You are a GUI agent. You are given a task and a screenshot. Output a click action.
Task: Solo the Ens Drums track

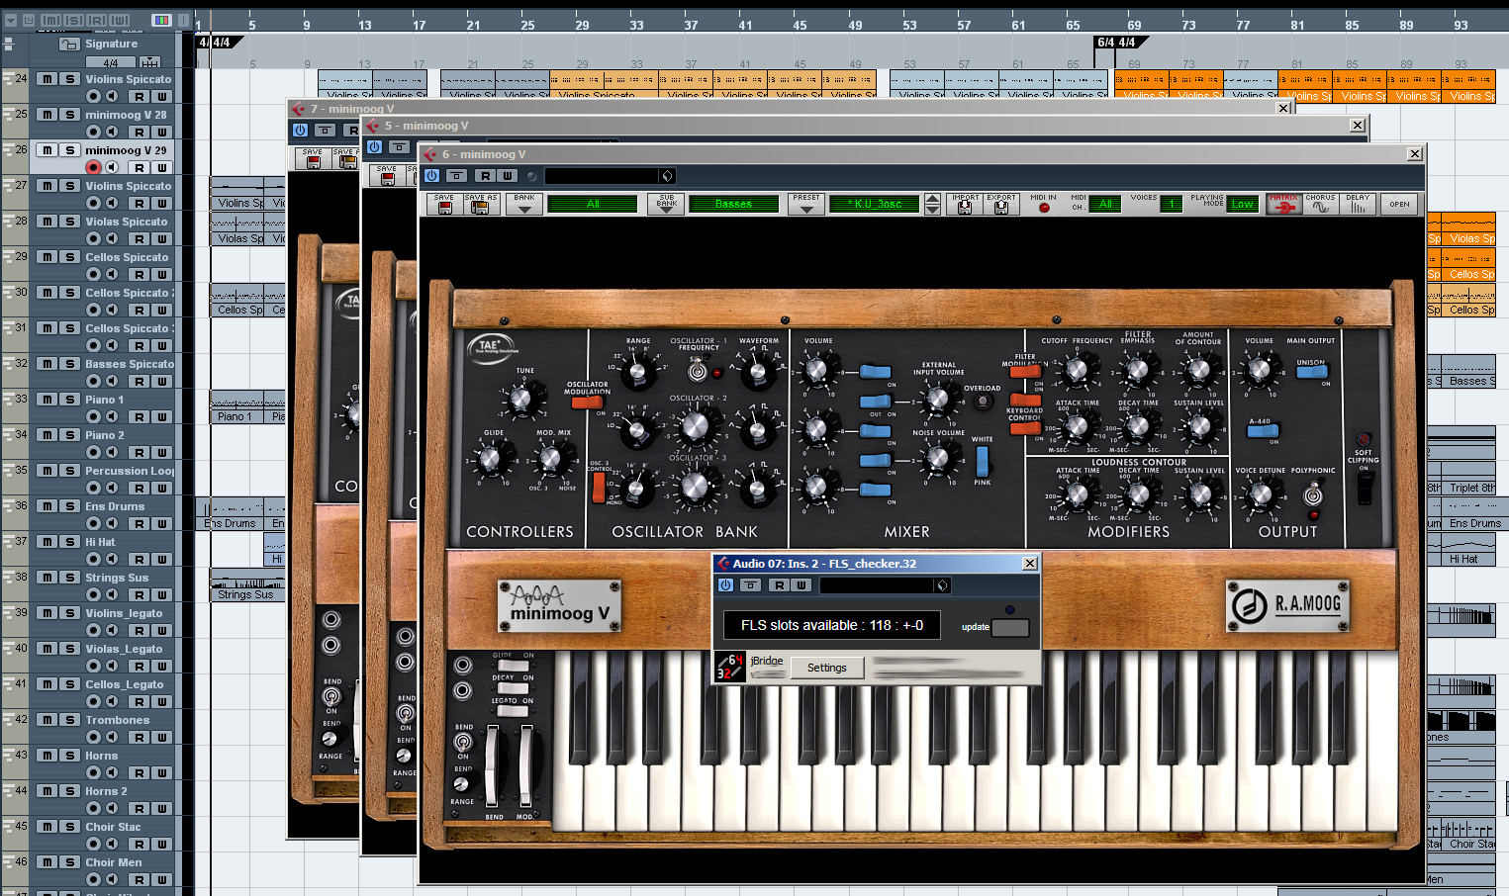[x=69, y=506]
